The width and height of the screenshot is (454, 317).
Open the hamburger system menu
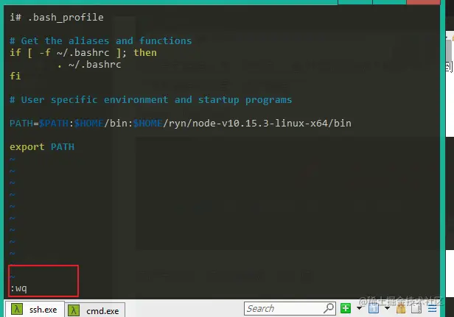point(433,309)
